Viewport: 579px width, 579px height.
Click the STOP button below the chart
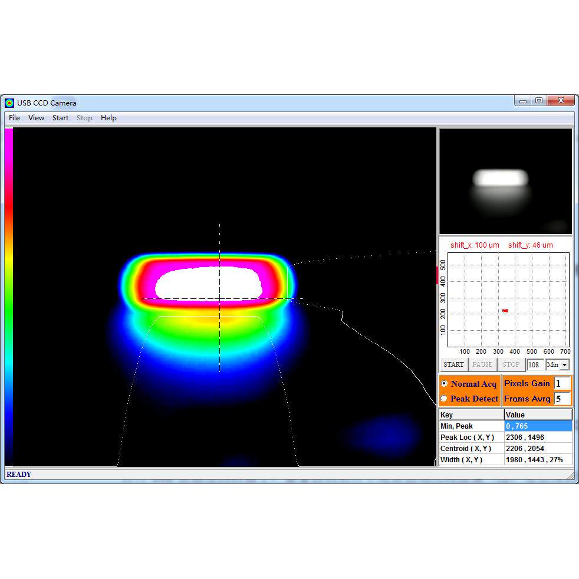pos(511,364)
